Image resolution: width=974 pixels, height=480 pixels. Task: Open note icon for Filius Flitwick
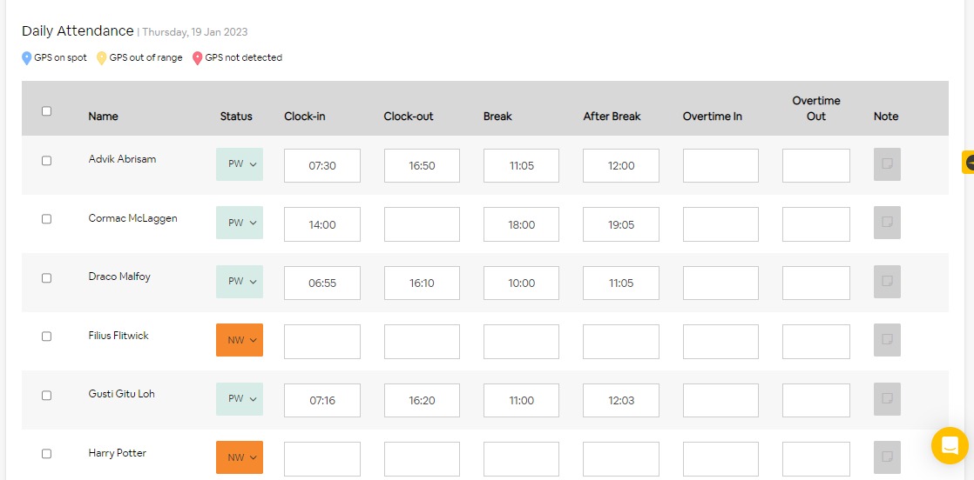887,340
